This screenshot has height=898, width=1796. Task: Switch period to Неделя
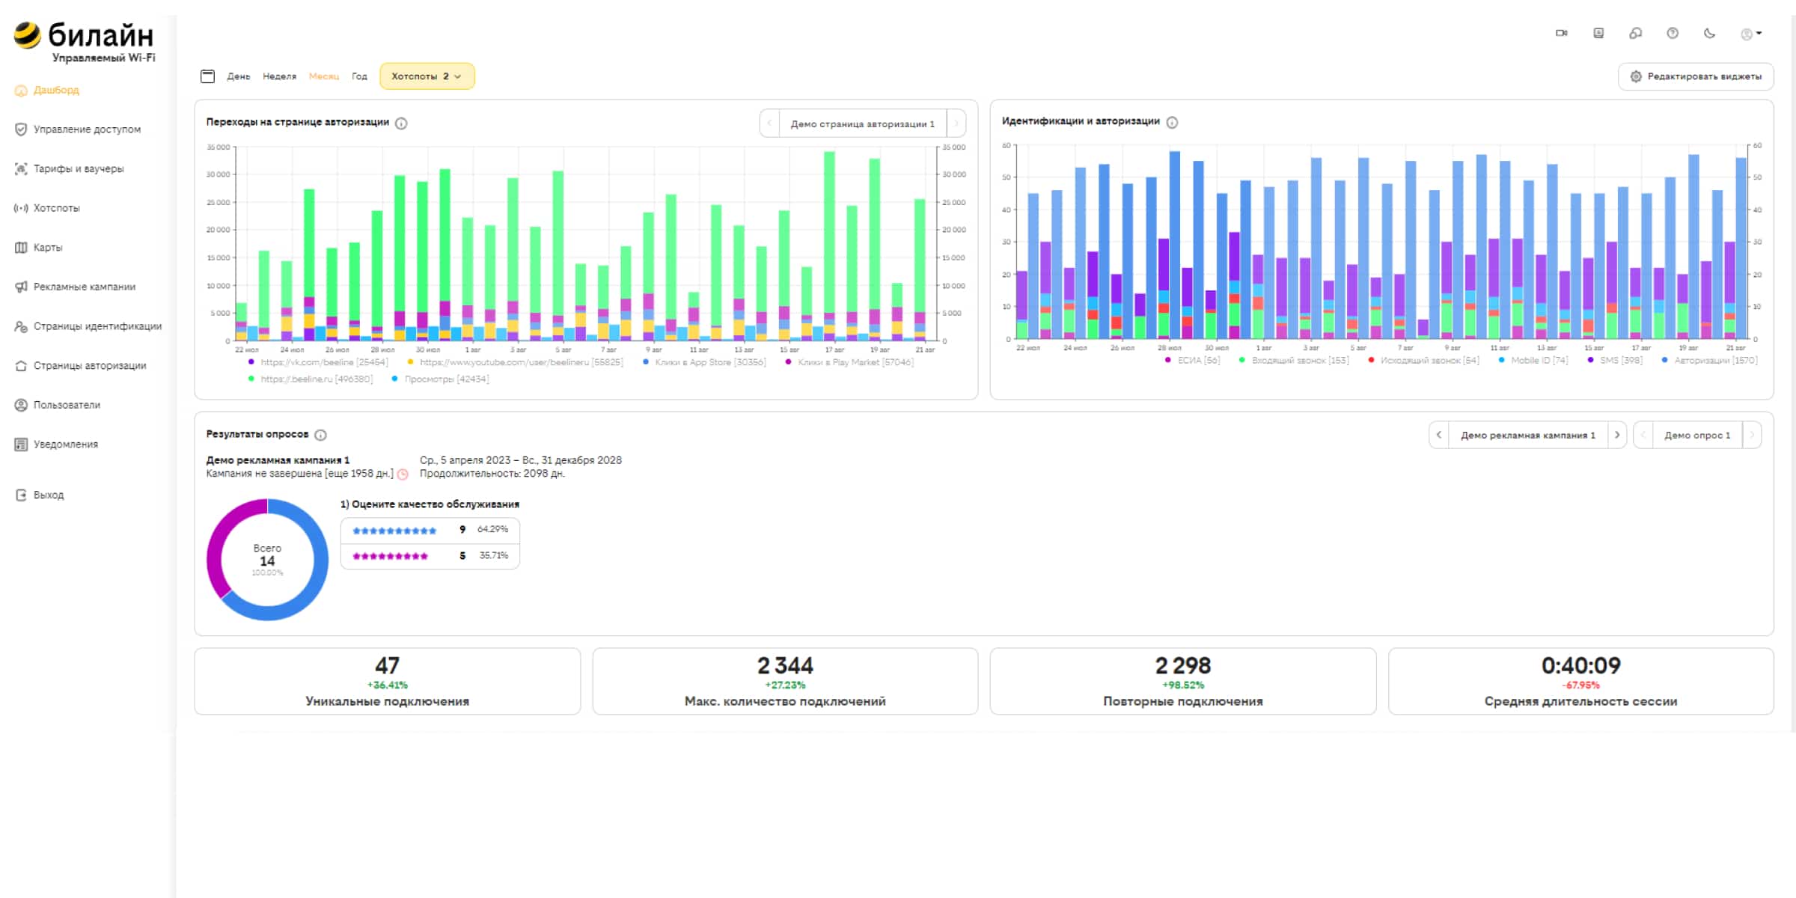tap(279, 76)
